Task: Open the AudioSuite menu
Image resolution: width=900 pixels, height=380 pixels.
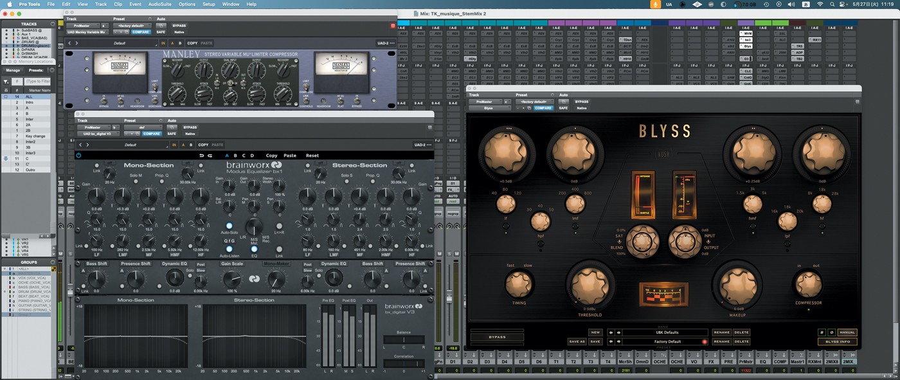Action: pyautogui.click(x=159, y=4)
